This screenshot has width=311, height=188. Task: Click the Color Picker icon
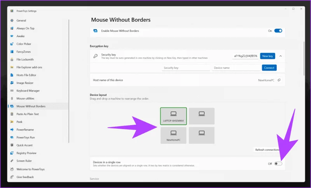coord(12,44)
